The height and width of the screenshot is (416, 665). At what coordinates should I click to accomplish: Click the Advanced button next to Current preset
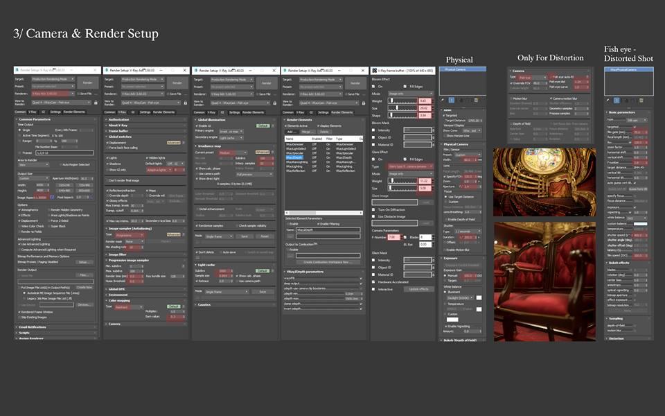(262, 153)
